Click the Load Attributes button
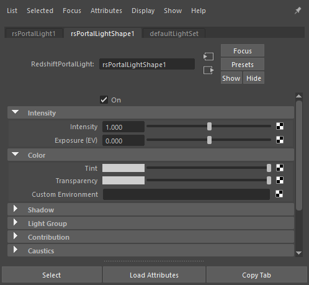Image resolution: width=309 pixels, height=285 pixels. 154,275
